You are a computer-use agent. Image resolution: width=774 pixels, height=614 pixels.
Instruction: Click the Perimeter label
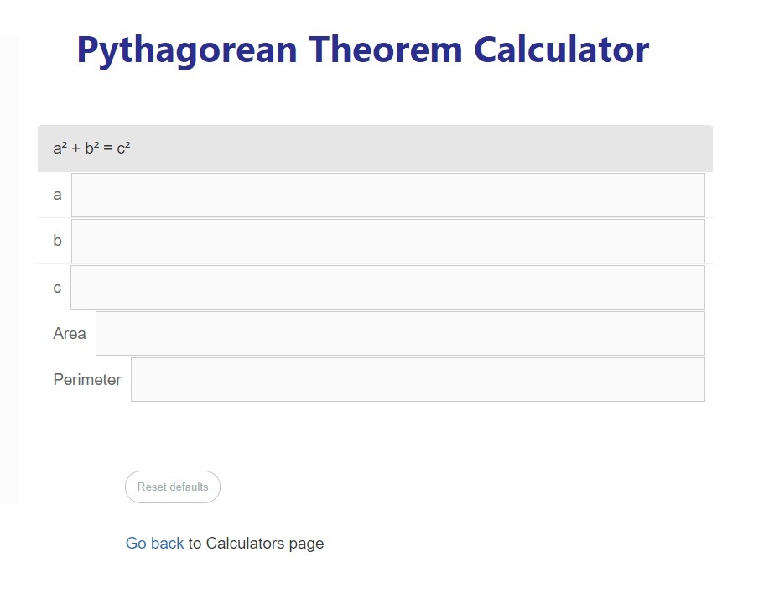[87, 379]
